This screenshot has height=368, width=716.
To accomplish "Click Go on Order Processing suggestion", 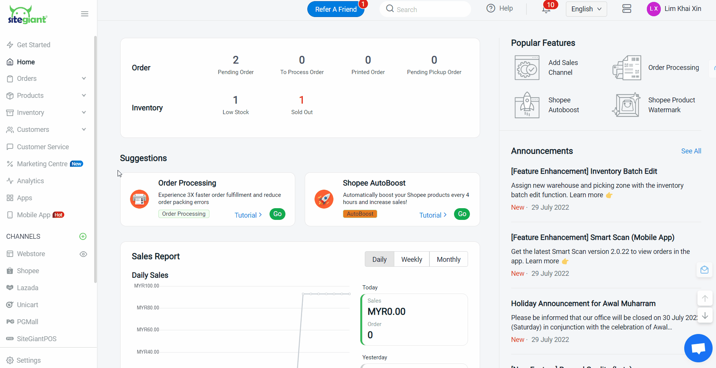I will pos(277,214).
